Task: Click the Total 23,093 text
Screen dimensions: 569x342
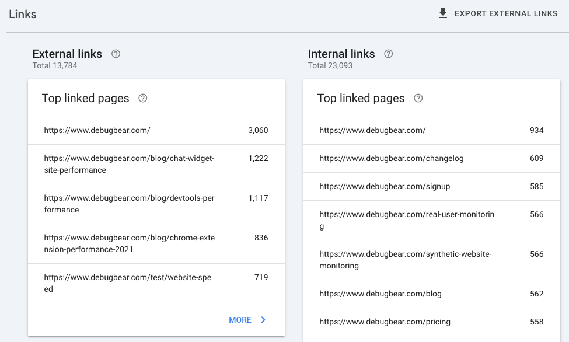Action: (330, 66)
